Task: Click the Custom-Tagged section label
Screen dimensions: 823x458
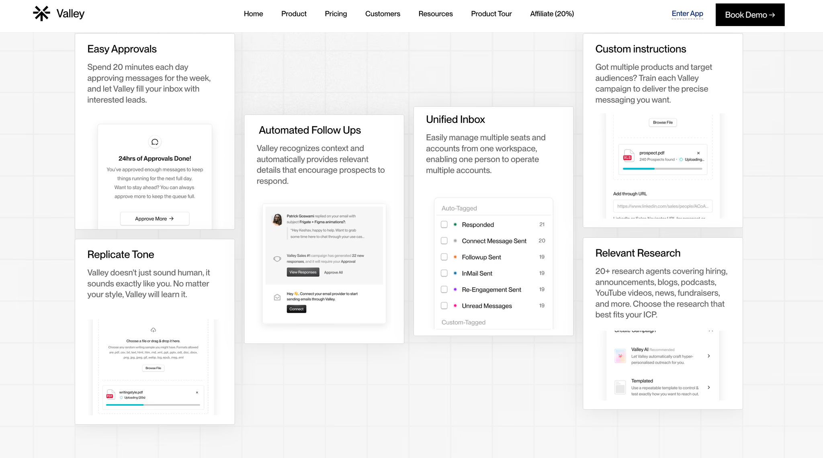Action: [463, 322]
